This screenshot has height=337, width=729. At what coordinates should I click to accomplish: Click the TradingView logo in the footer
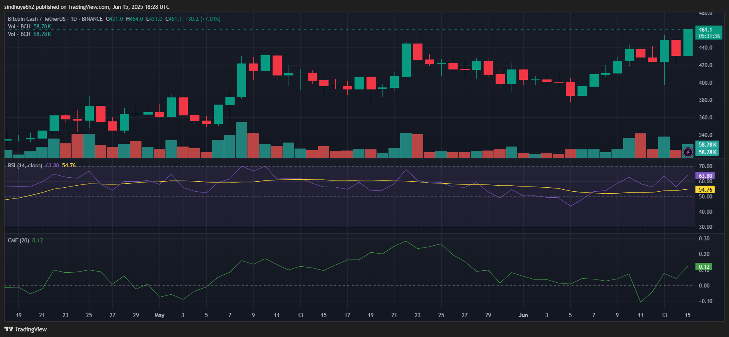pyautogui.click(x=26, y=329)
